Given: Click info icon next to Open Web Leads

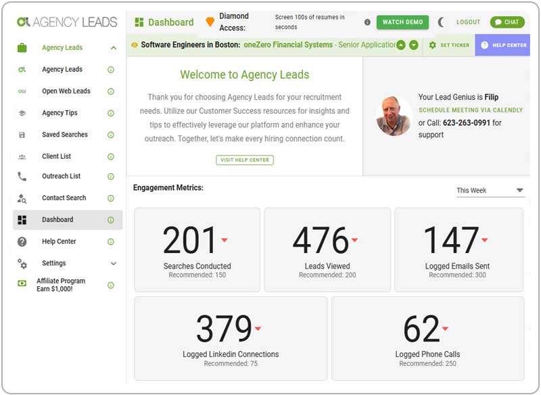Looking at the screenshot, I should point(111,91).
